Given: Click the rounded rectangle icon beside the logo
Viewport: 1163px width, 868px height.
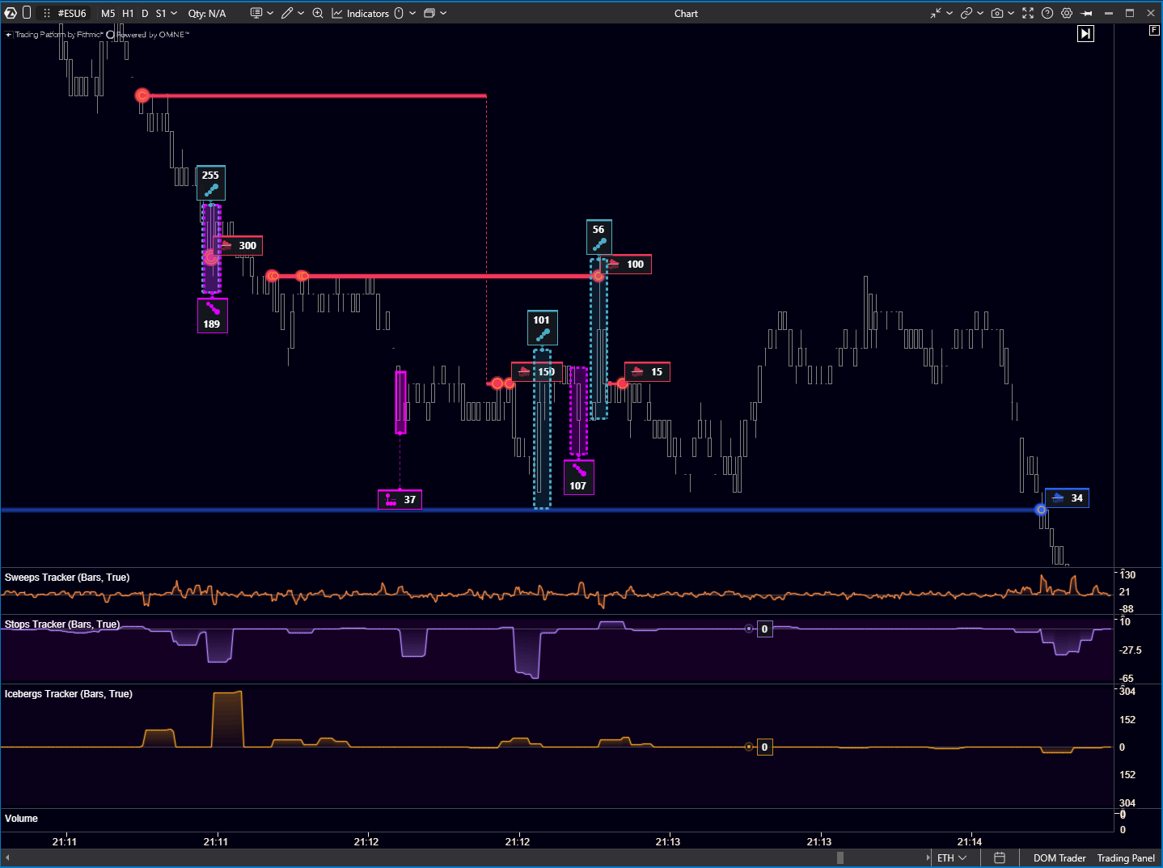Looking at the screenshot, I should (27, 13).
